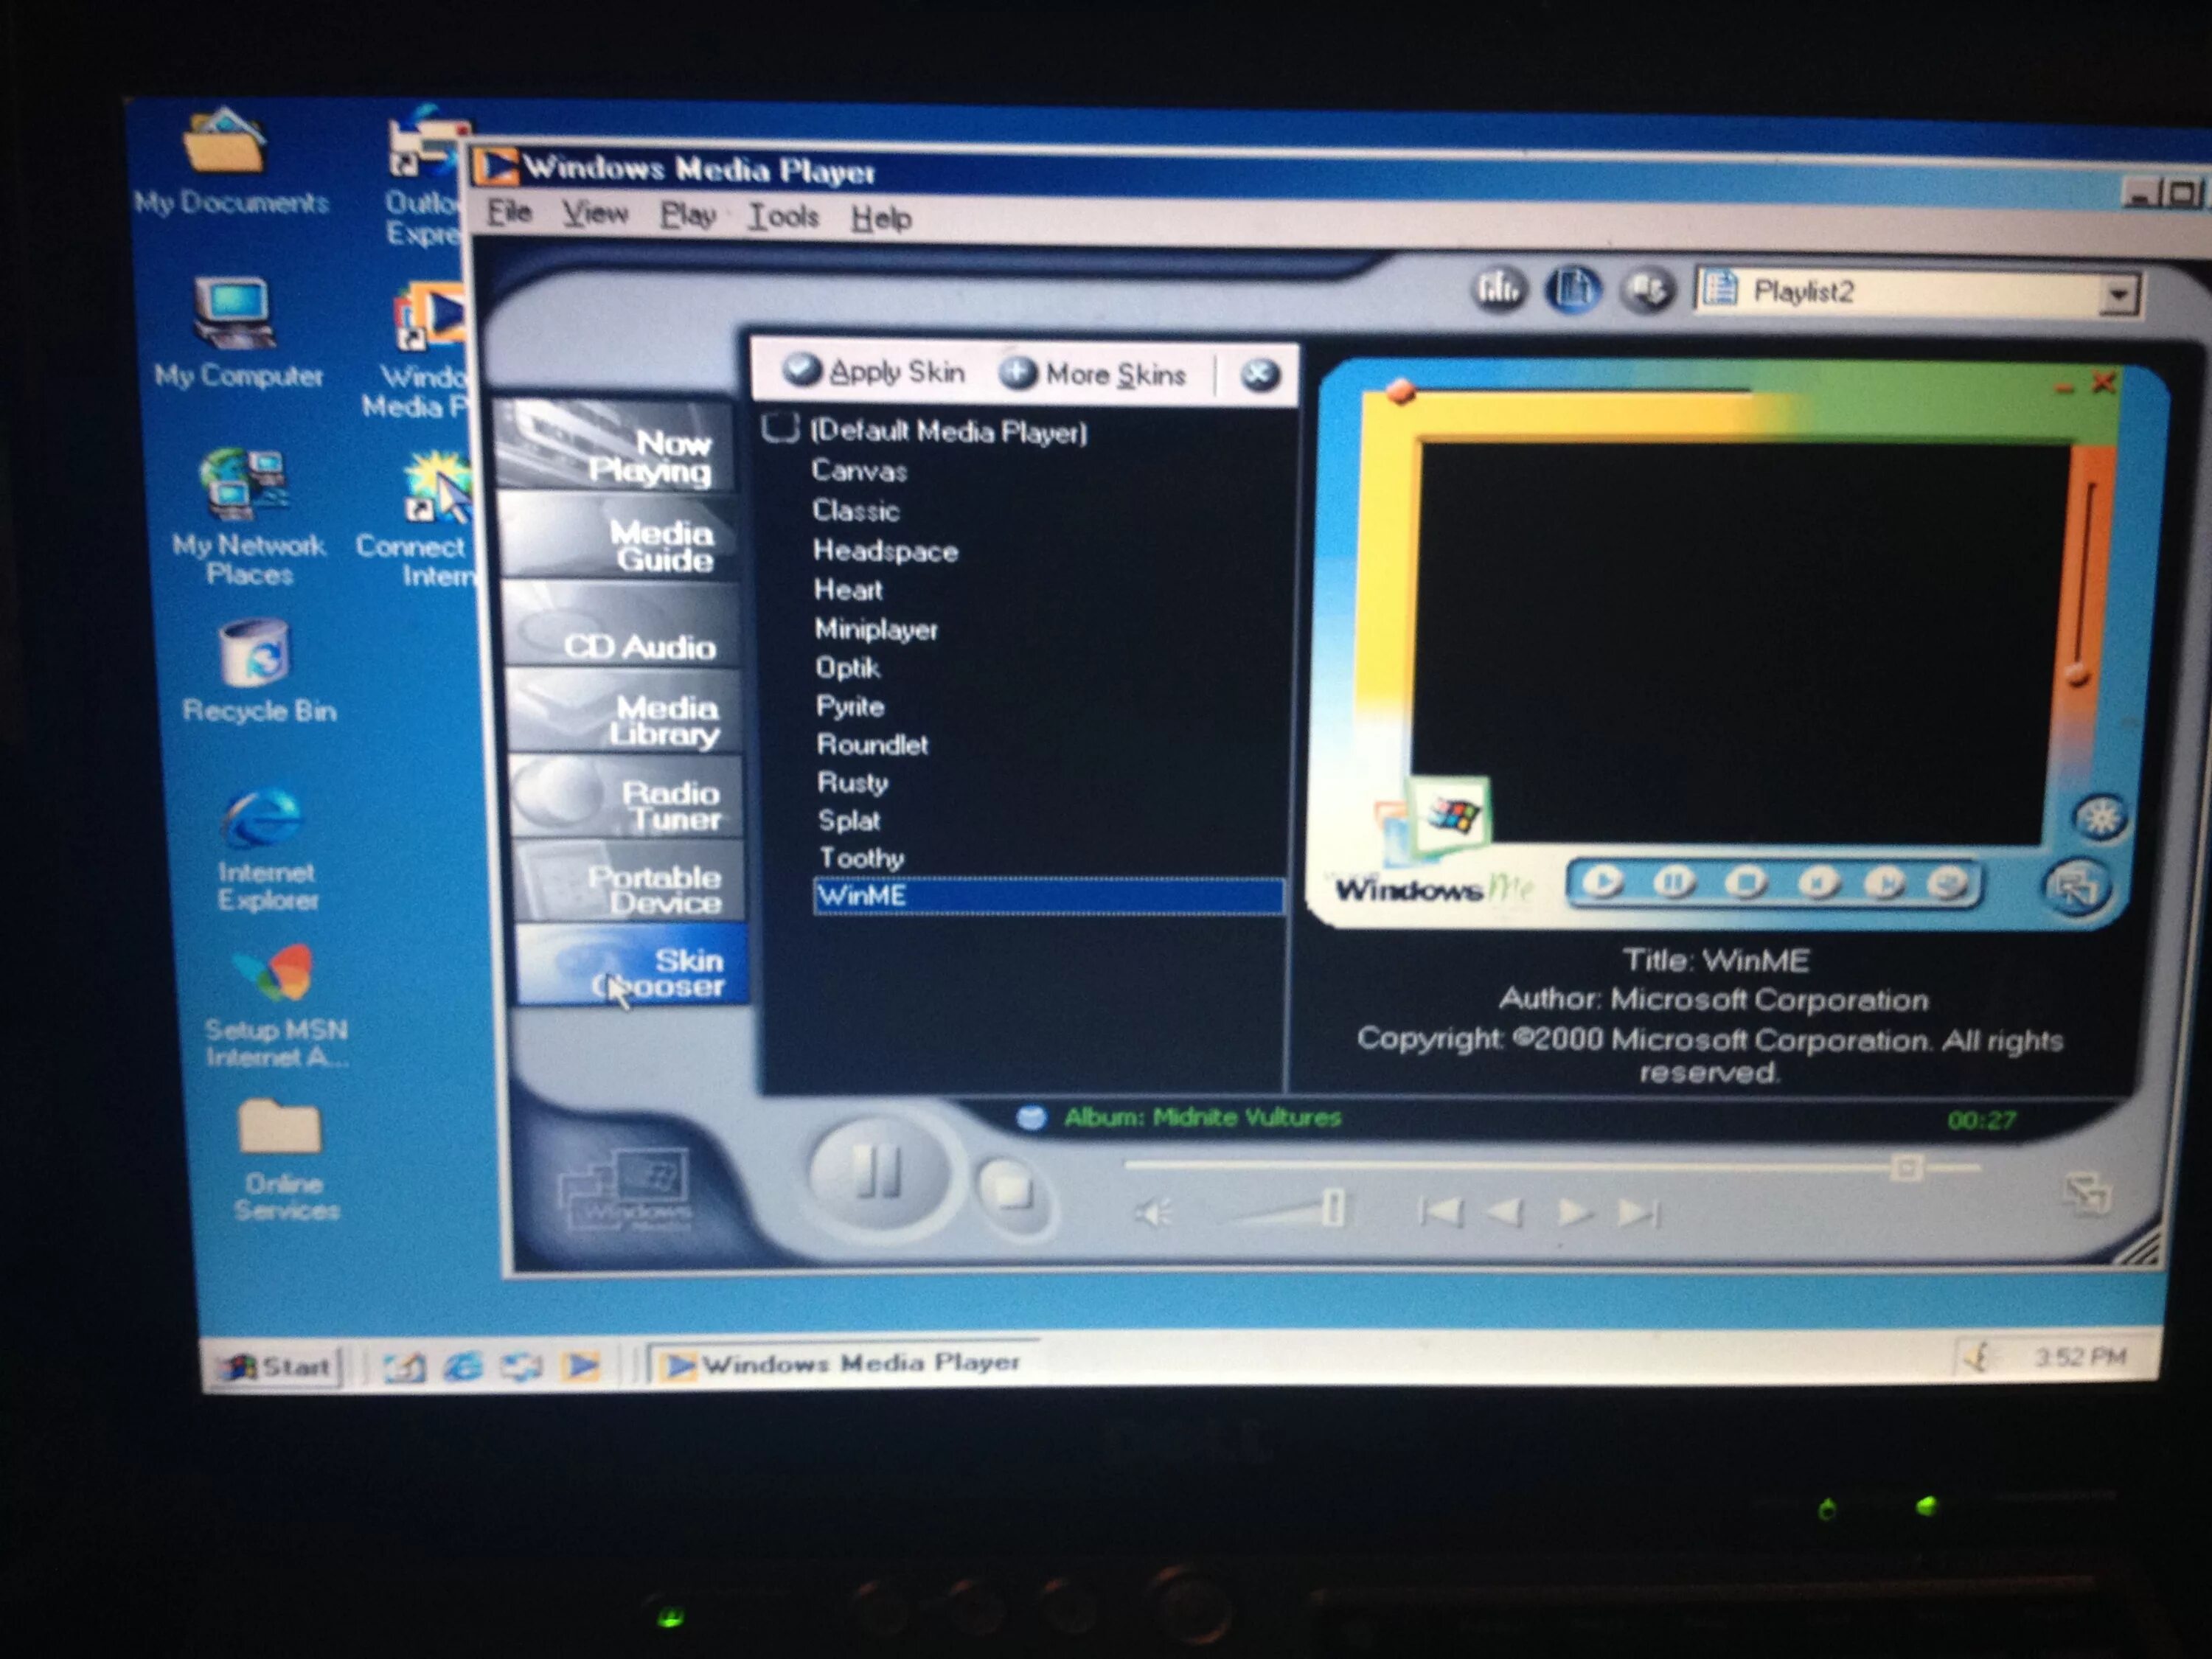Mute the audio with speaker icon
Image resolution: width=2212 pixels, height=1659 pixels.
tap(1153, 1214)
